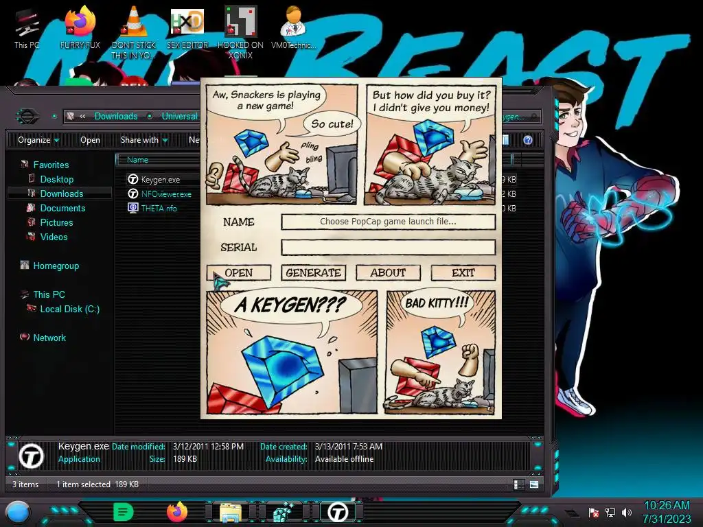Click the Explorer back/forward navigation button
Screen dimensions: 703x527
coord(27,116)
